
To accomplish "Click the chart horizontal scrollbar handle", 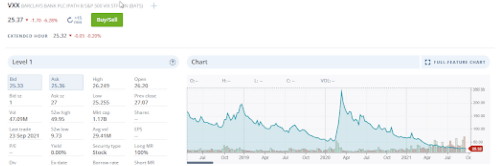I will coord(200,163).
